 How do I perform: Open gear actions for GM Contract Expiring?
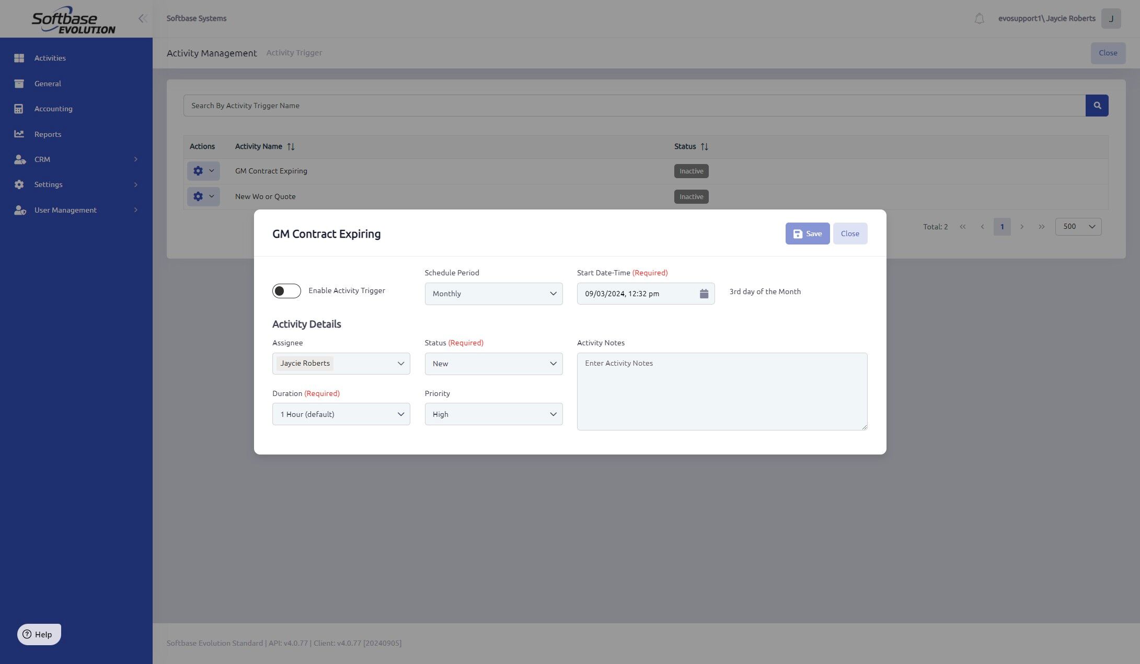(x=203, y=171)
